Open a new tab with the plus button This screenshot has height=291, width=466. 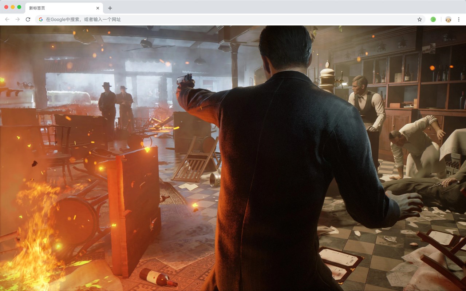[110, 8]
